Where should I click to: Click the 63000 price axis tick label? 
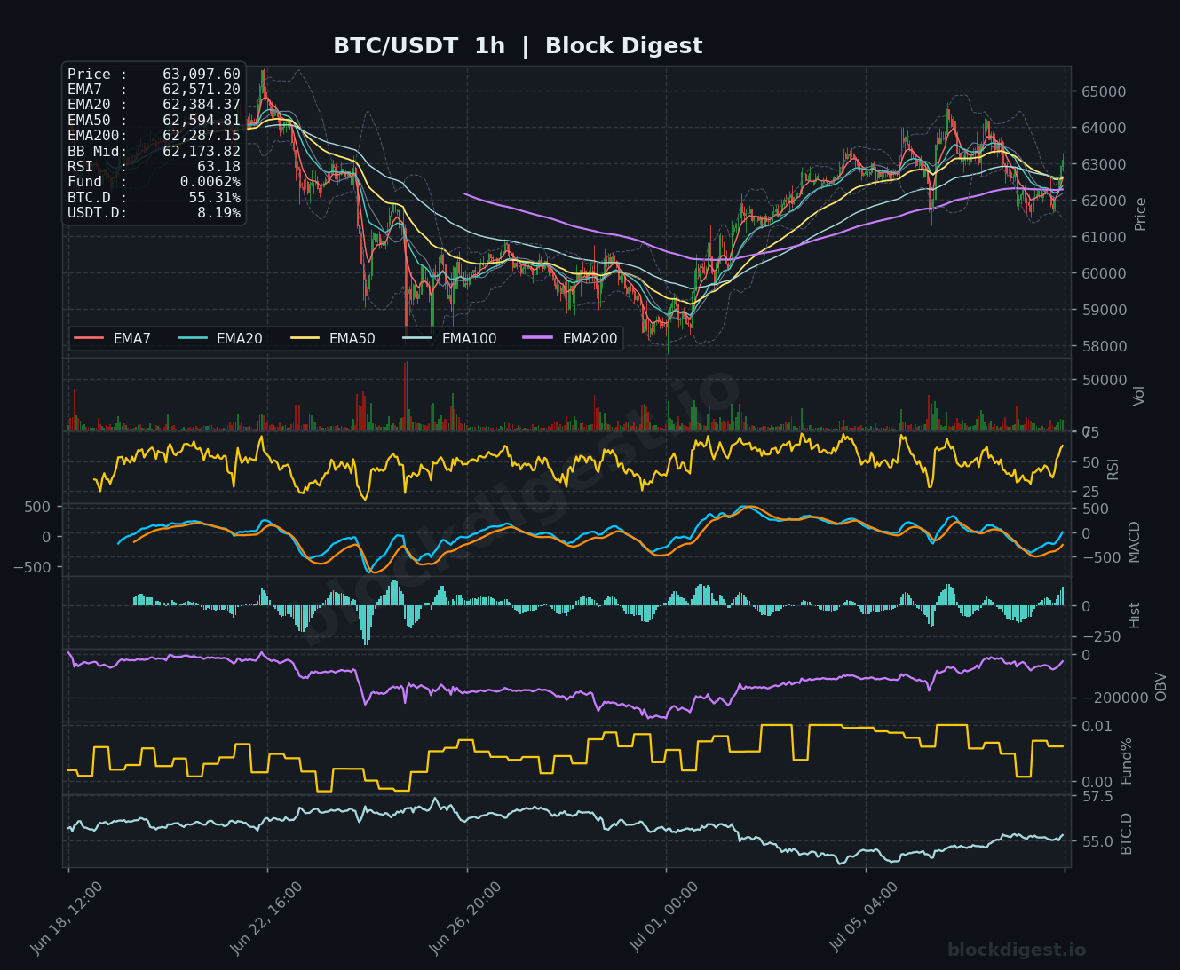(1104, 164)
